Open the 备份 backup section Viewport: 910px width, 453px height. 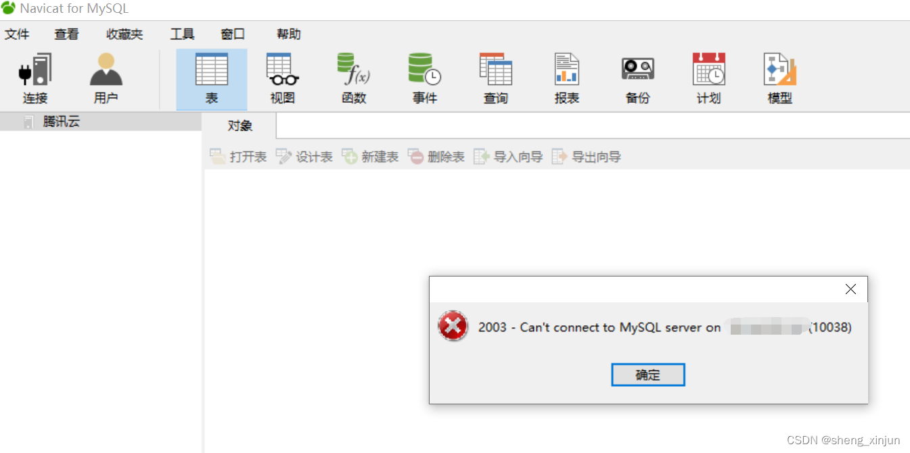(638, 79)
